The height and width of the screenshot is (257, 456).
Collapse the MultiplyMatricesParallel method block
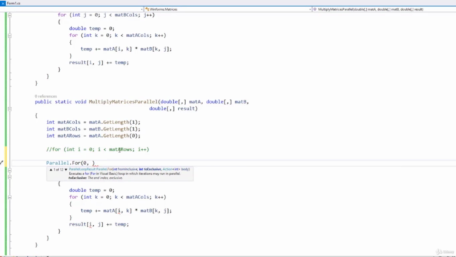click(9, 109)
